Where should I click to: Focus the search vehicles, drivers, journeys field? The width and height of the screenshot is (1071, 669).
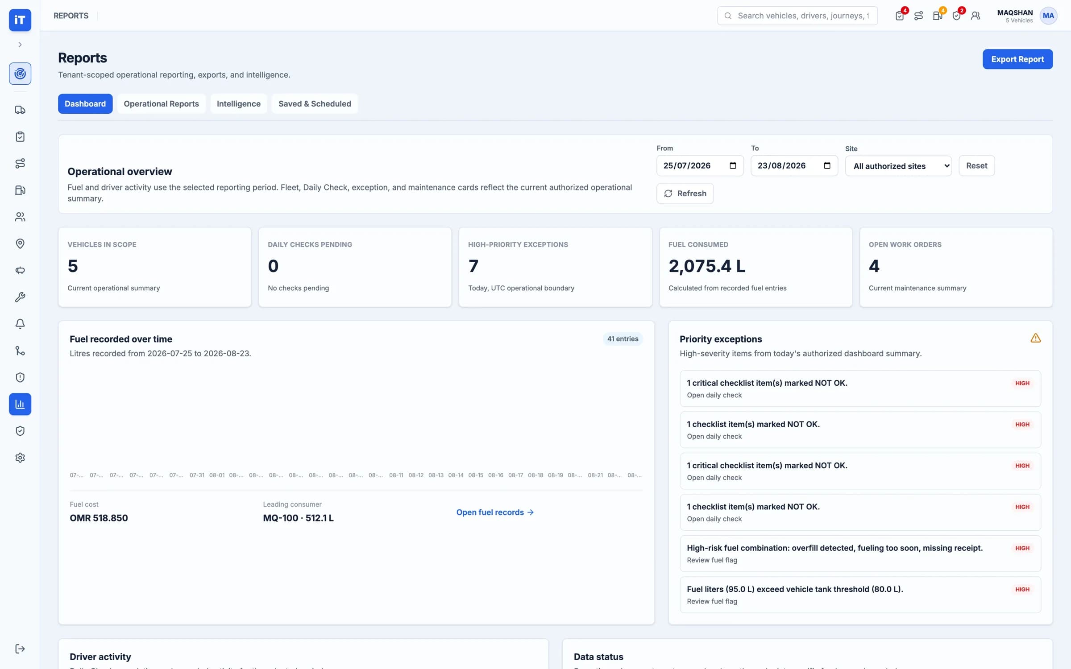pyautogui.click(x=797, y=16)
